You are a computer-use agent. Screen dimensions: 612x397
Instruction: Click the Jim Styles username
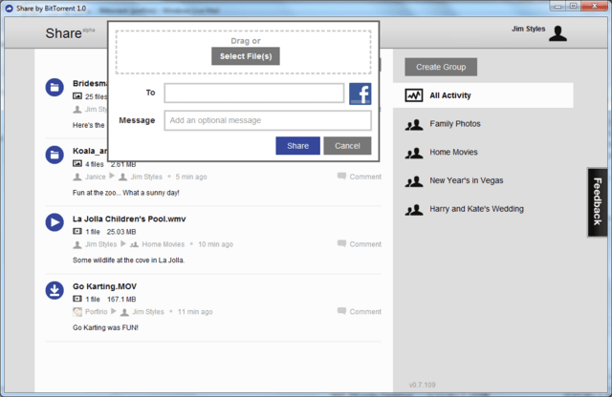tap(529, 29)
